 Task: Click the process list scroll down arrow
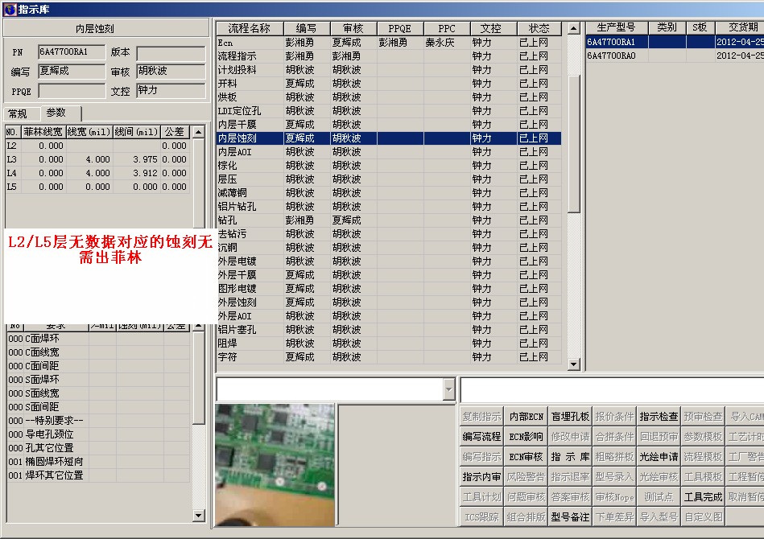coord(574,364)
